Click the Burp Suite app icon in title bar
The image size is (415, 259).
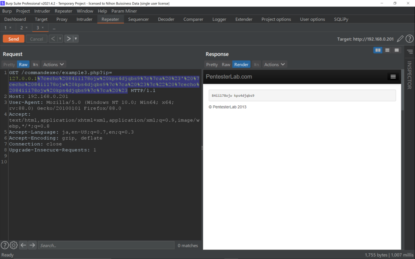(3, 3)
